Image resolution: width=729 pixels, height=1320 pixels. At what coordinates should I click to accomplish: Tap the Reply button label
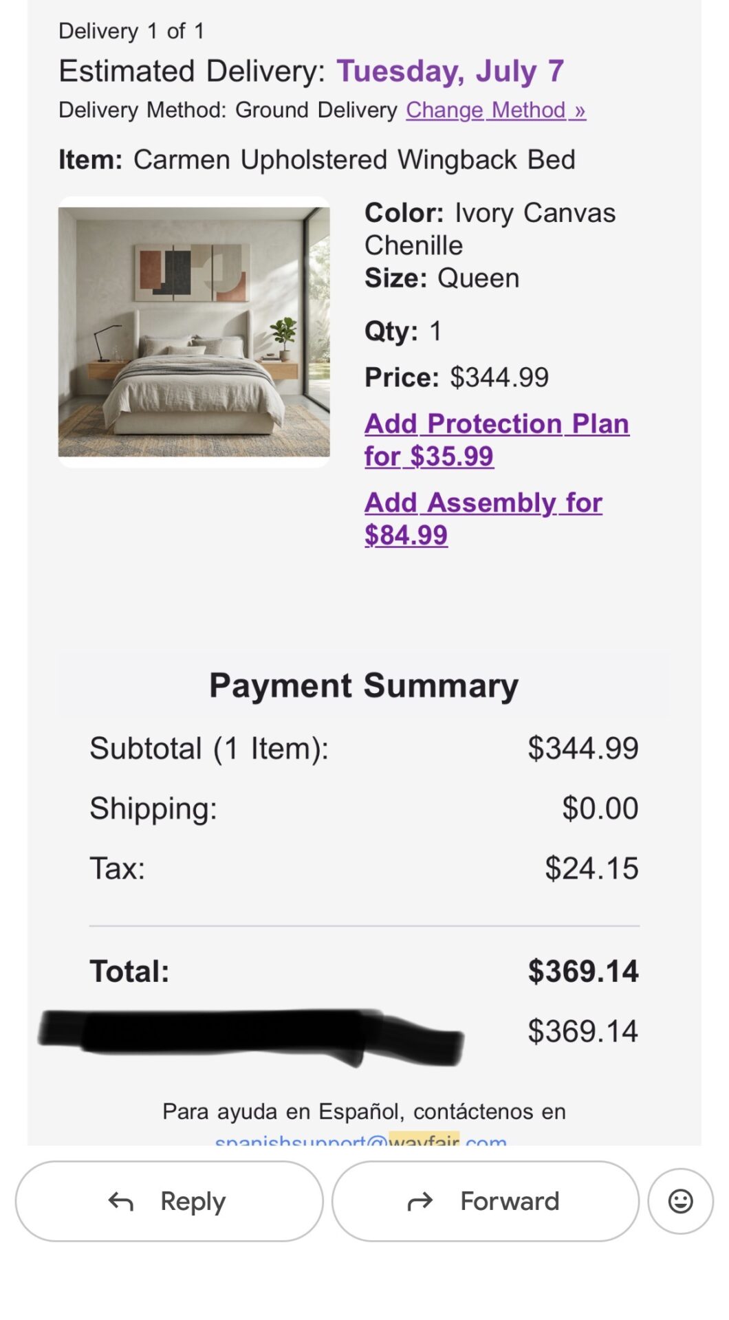[193, 1201]
